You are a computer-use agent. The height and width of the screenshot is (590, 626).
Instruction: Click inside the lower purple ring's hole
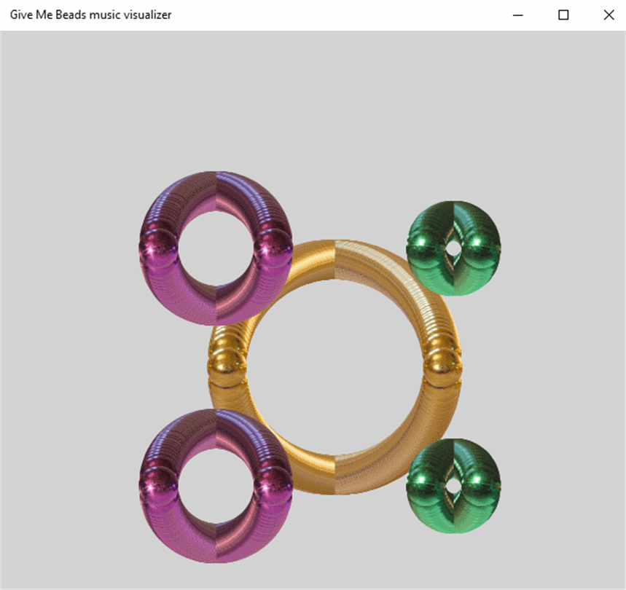tap(216, 486)
